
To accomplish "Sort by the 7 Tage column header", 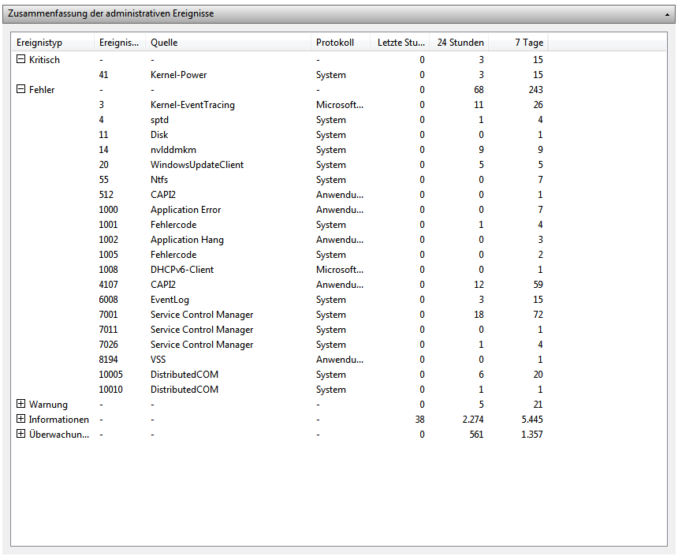I will [519, 43].
